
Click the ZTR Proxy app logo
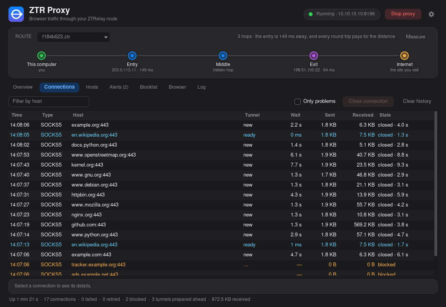pos(16,14)
